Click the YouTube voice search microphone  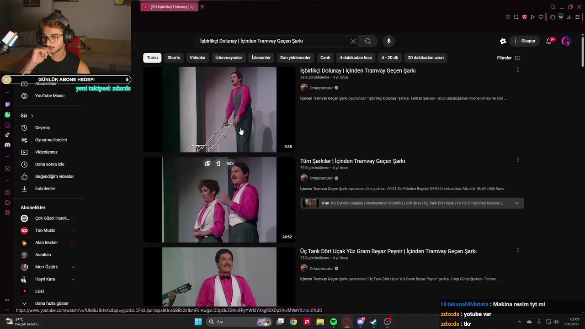(388, 41)
